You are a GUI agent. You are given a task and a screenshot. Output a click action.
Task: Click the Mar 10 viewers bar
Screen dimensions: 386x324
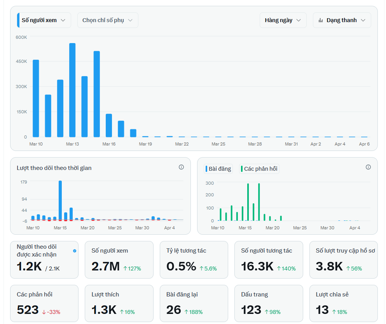[36, 98]
